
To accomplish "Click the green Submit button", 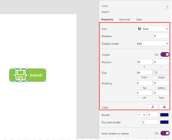I will 36,75.
